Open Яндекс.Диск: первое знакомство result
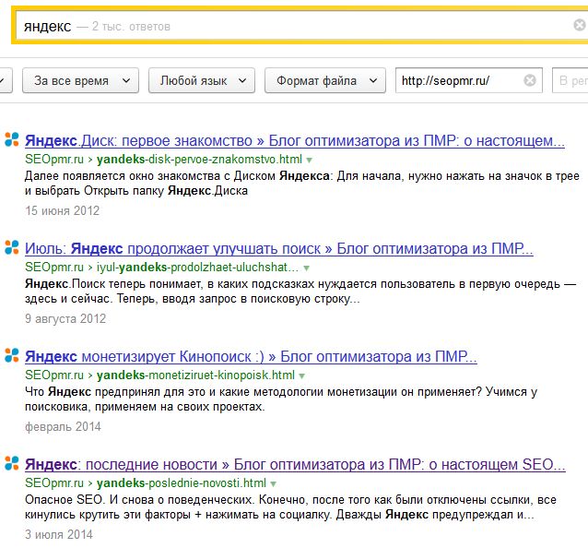588x548 pixels. click(295, 141)
